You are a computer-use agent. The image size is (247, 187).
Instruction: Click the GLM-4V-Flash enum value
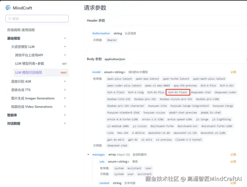point(178,92)
